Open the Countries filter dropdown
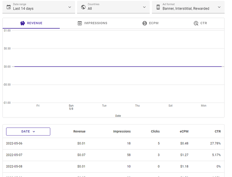 113,7
